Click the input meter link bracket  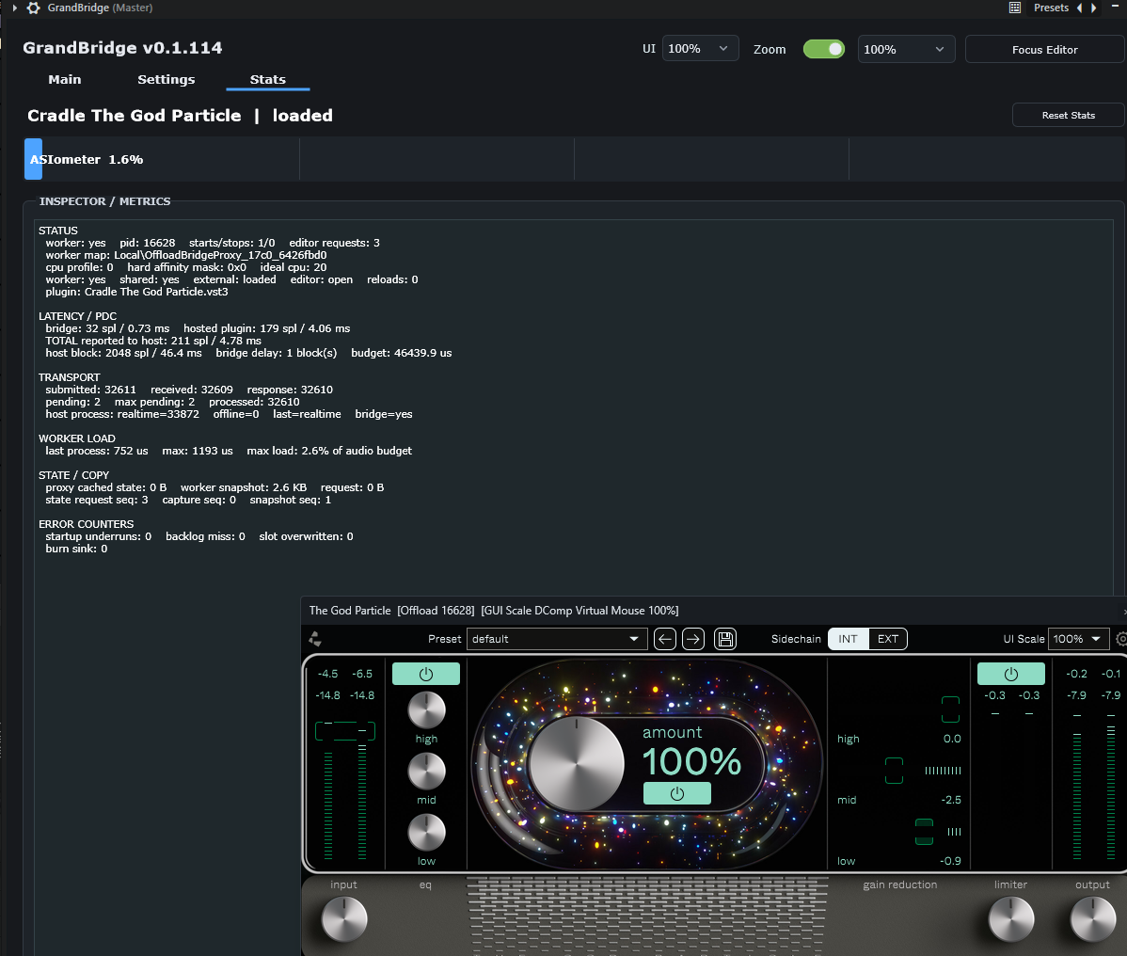[x=345, y=731]
